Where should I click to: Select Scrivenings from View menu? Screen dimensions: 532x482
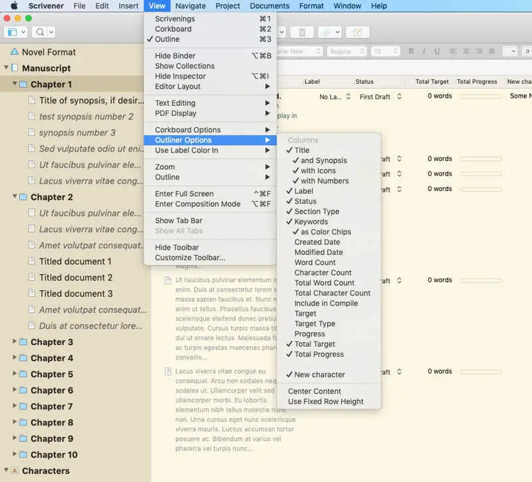click(x=210, y=19)
